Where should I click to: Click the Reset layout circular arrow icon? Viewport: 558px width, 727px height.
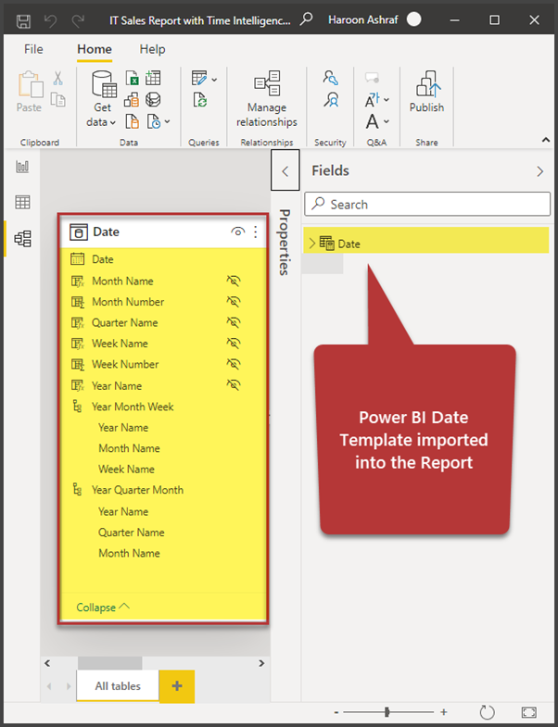click(487, 711)
